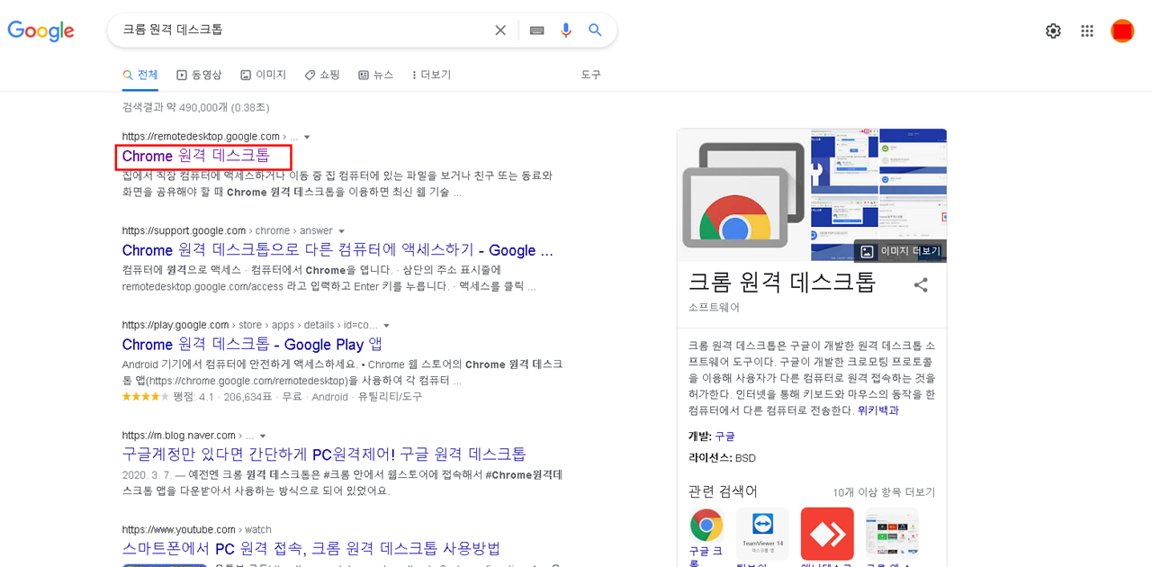Switch to the 쇼핑 tab

click(x=322, y=75)
